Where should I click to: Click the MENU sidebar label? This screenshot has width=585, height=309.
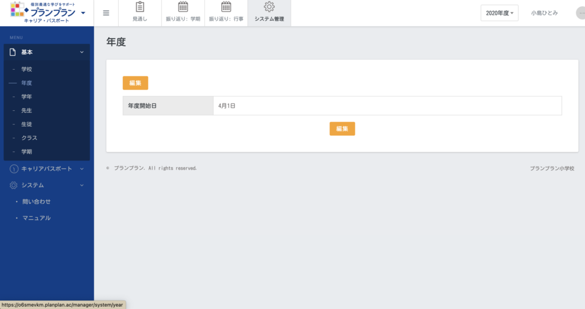point(16,38)
